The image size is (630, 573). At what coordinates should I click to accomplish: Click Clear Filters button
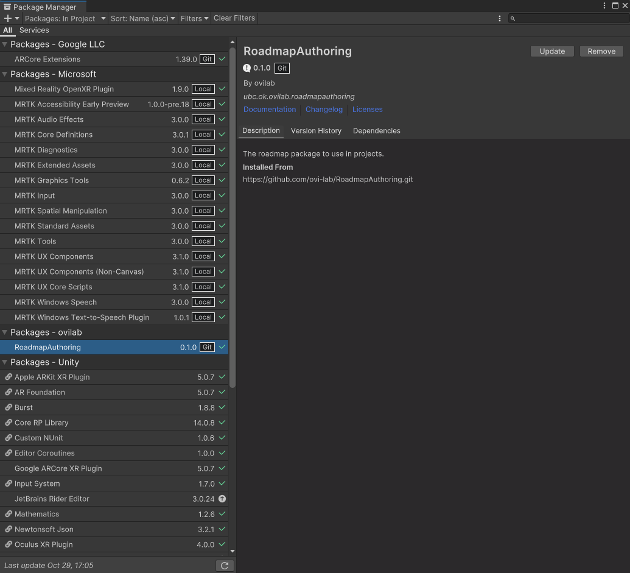coord(234,18)
